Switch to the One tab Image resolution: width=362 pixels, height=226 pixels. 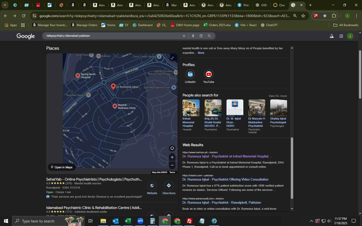click(279, 5)
